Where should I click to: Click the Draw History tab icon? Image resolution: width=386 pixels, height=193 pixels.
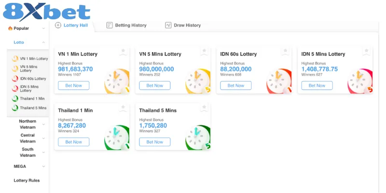tap(168, 25)
